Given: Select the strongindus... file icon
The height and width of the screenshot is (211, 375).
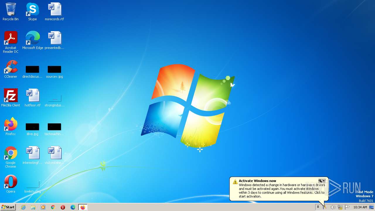Looking at the screenshot, I should [x=54, y=101].
